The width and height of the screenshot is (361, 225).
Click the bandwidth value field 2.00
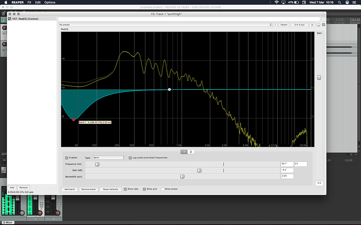(x=287, y=176)
